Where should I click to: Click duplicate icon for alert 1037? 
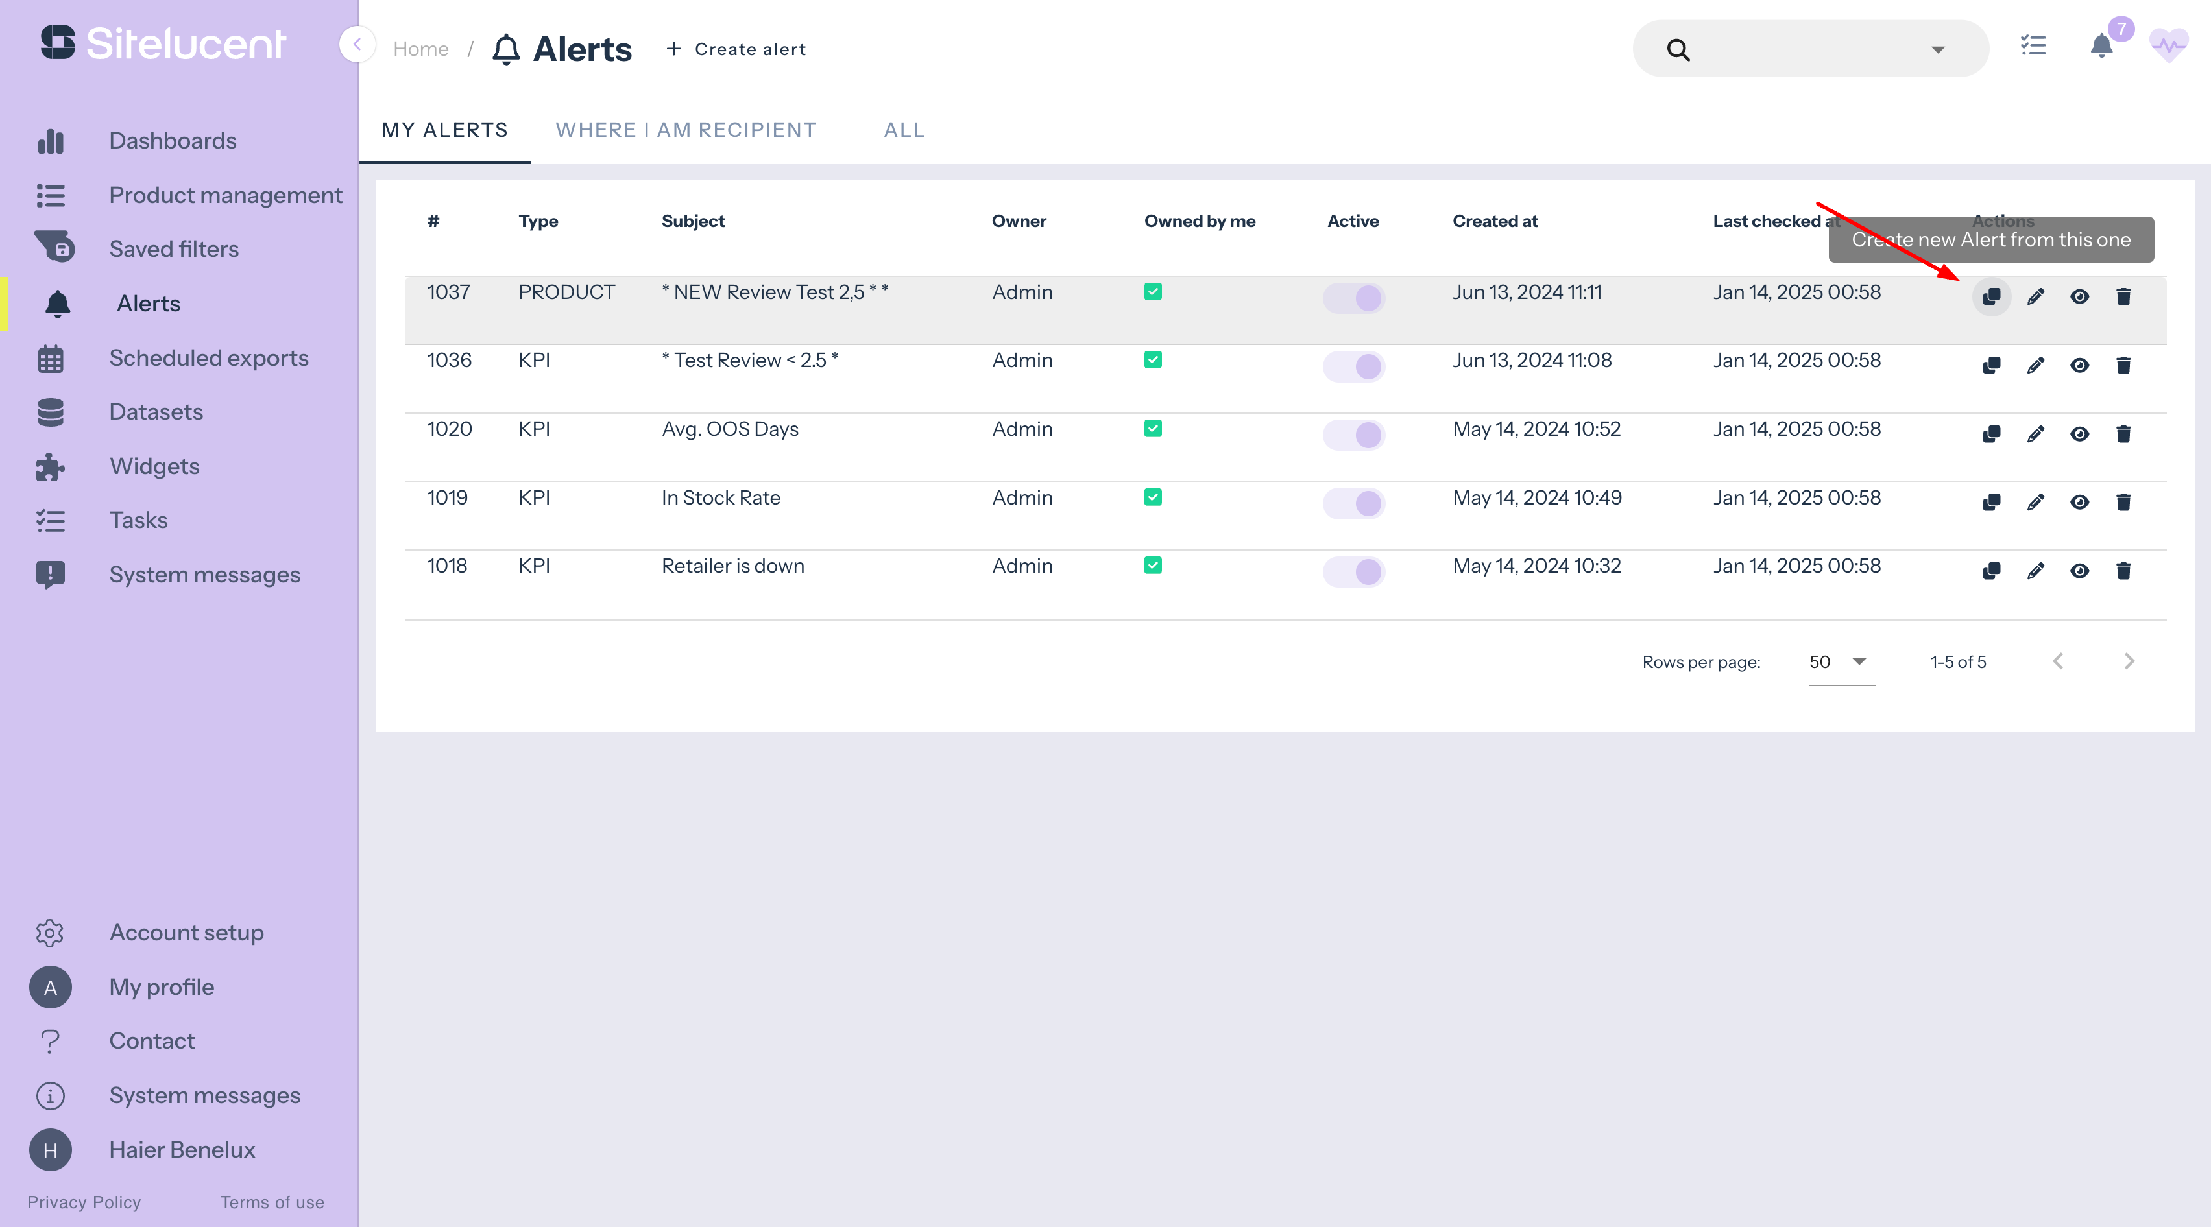click(x=1991, y=297)
